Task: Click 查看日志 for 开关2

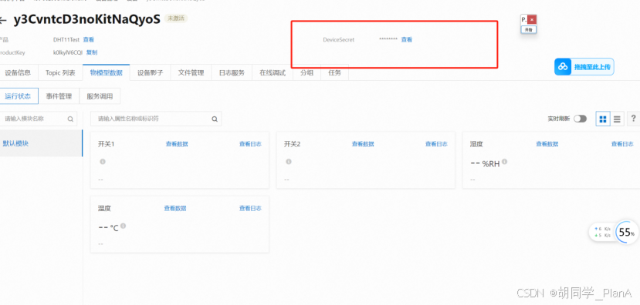Action: pyautogui.click(x=436, y=144)
